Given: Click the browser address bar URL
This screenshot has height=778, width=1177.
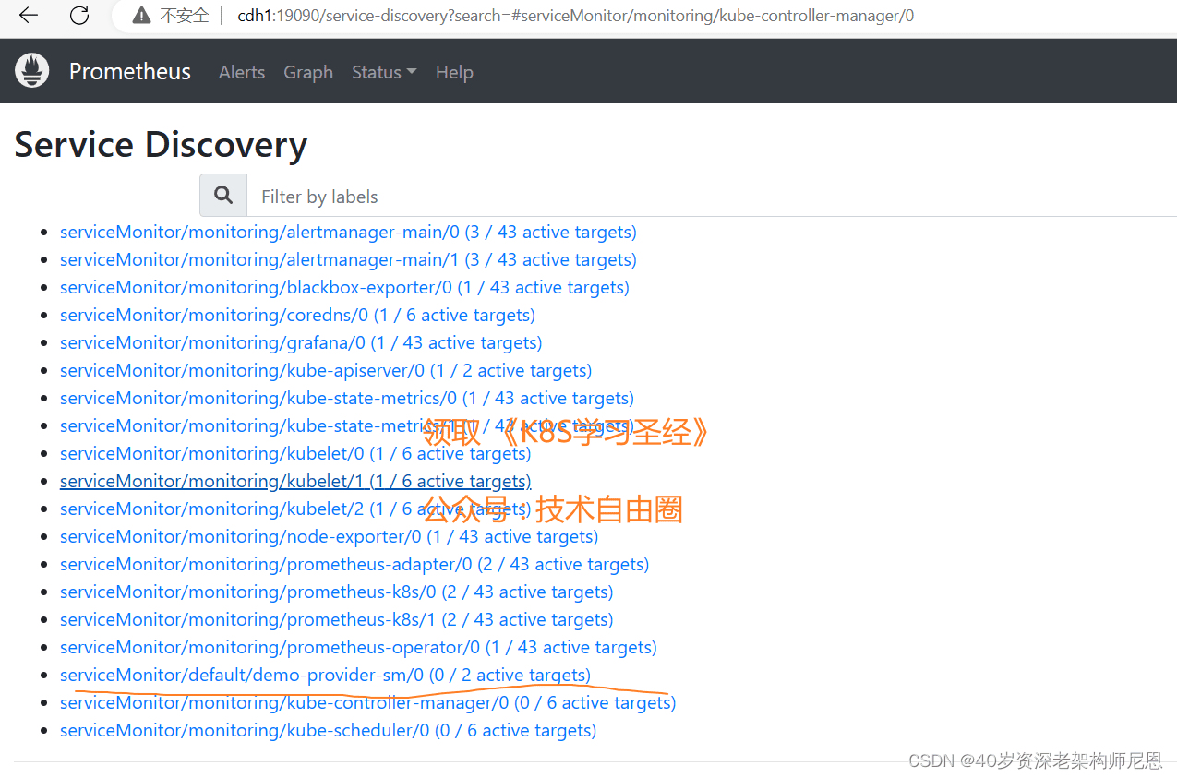Looking at the screenshot, I should (x=576, y=16).
